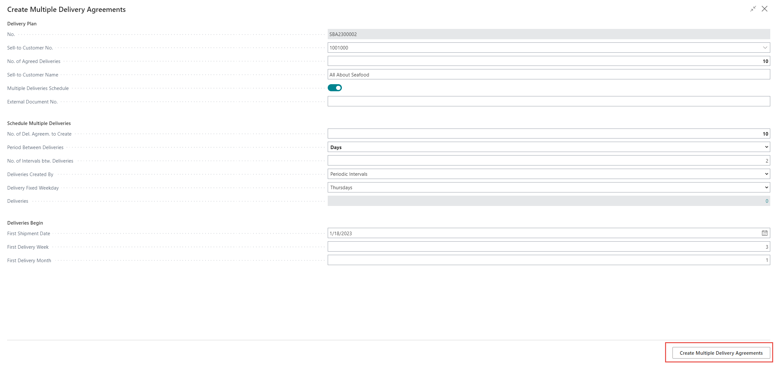
Task: Click Sell-to Customer Name field
Action: [548, 75]
